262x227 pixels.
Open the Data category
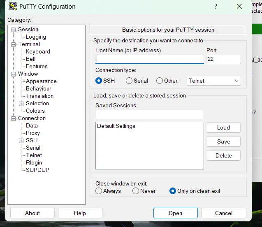(32, 125)
